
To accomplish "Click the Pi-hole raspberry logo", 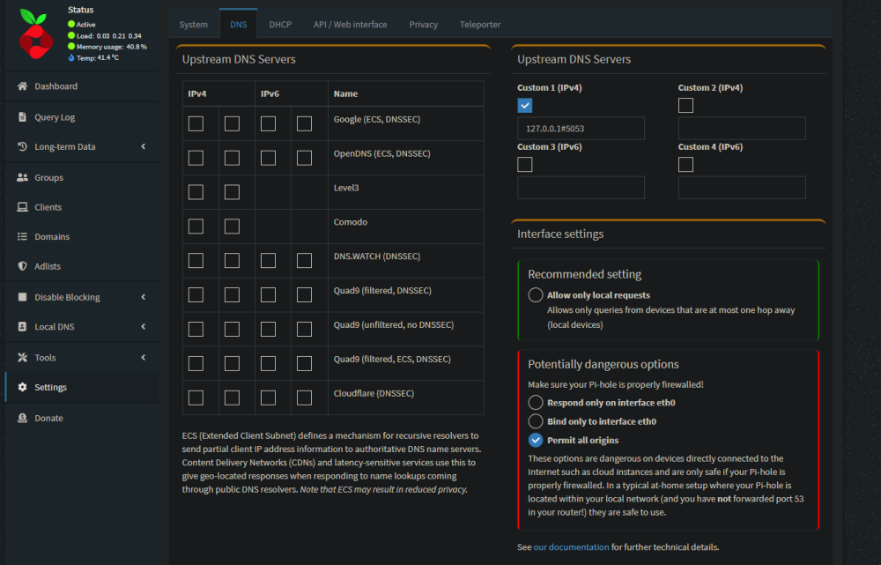I will click(x=35, y=33).
